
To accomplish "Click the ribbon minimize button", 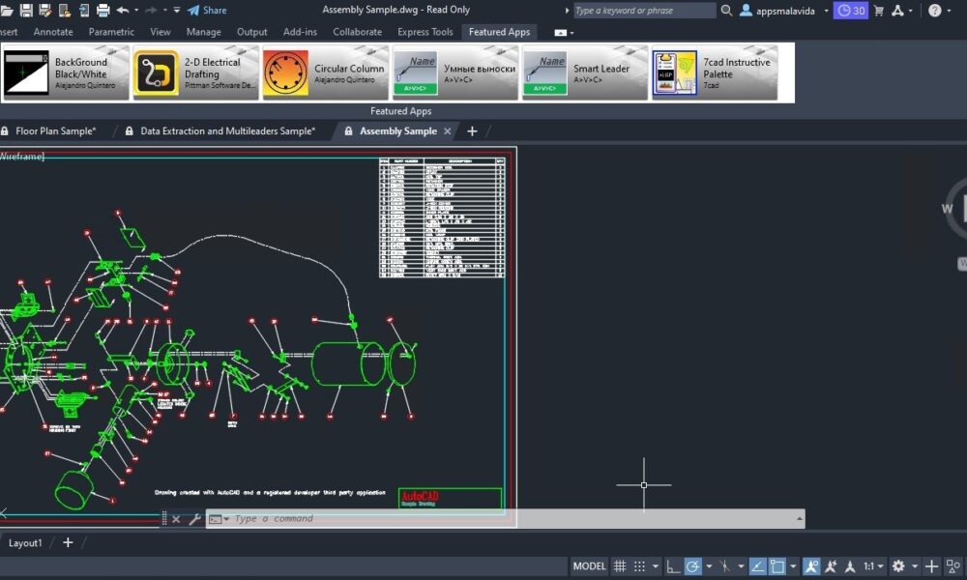I will pyautogui.click(x=560, y=33).
